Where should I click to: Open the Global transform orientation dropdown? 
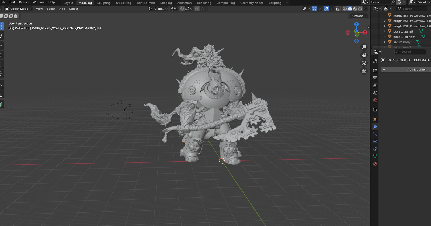click(158, 9)
